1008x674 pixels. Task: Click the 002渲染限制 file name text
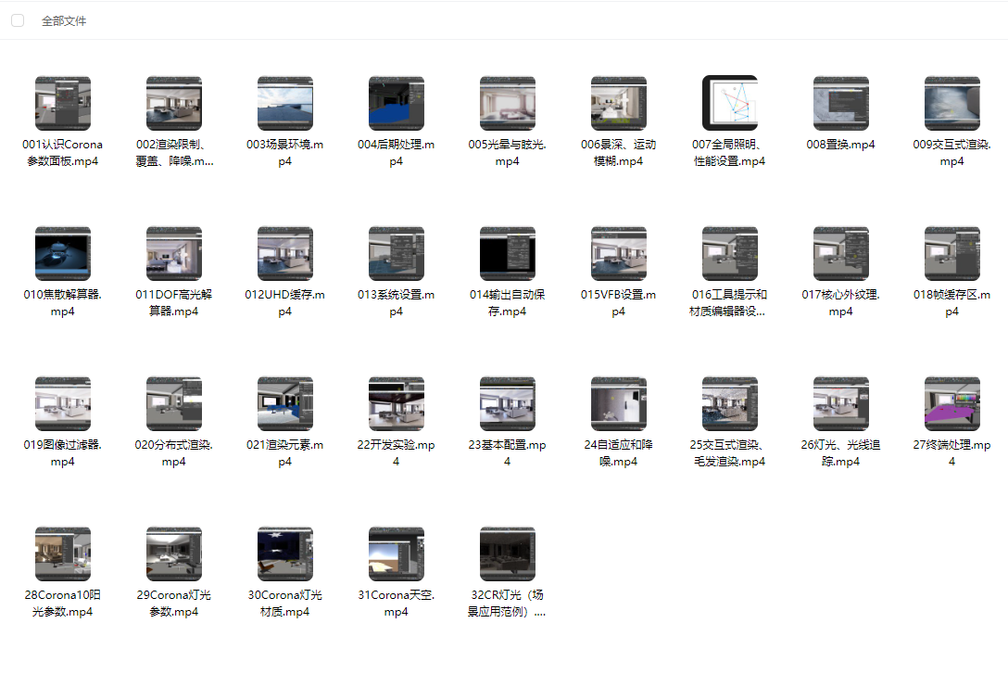(x=174, y=153)
